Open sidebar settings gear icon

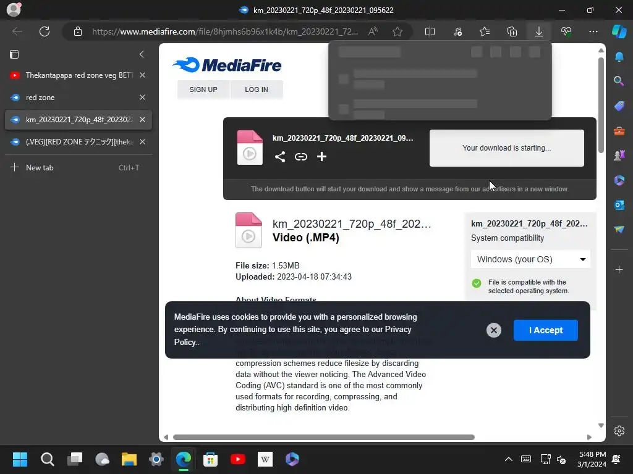(x=619, y=430)
